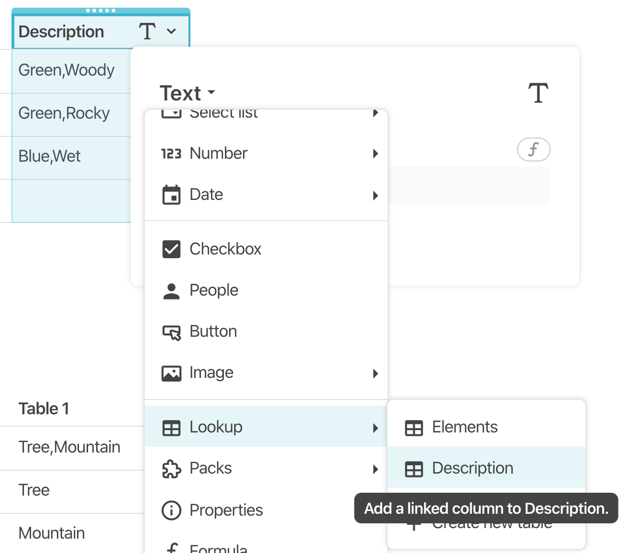Click the People person icon
Screen dimensions: 641x553
click(171, 290)
